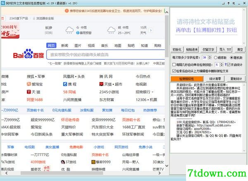The height and width of the screenshot is (181, 248).
Task: Open the 12306·机票 link
Action: click(x=146, y=100)
